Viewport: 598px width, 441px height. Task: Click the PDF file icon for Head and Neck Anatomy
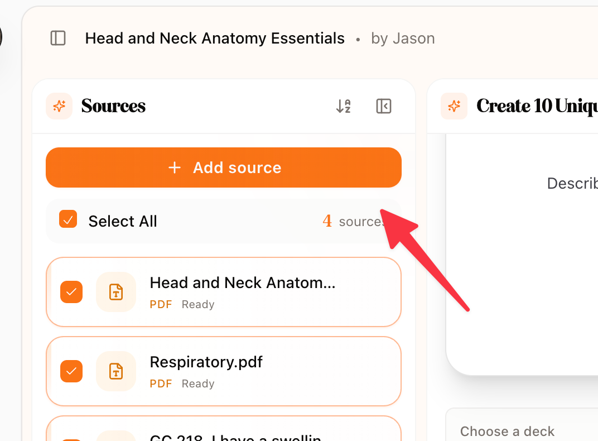coord(116,292)
